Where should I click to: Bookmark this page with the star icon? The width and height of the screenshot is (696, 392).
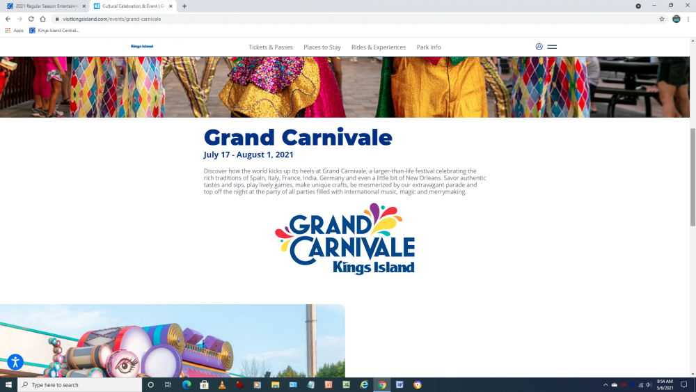tap(662, 19)
